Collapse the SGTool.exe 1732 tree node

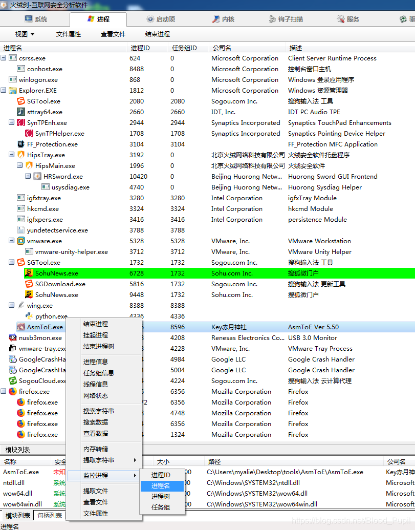coord(11,262)
